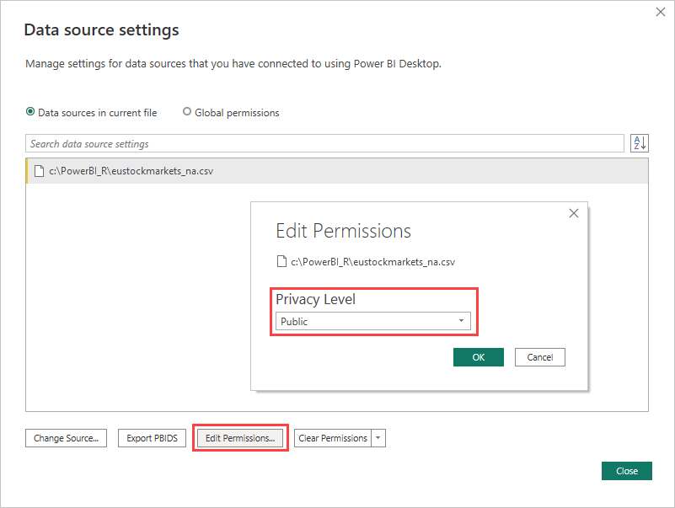
Task: Click the CSV file path in Edit Permissions
Action: pos(372,262)
